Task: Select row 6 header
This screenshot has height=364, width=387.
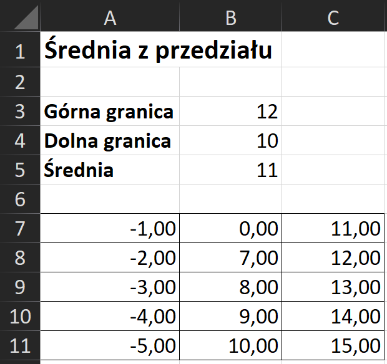Action: [x=19, y=199]
